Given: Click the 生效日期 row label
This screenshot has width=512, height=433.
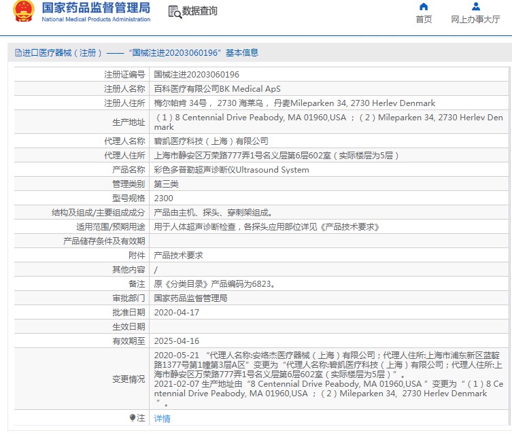Looking at the screenshot, I should pos(129,326).
